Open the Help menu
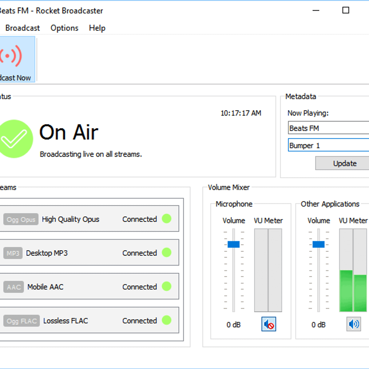369x369 pixels. [x=97, y=28]
